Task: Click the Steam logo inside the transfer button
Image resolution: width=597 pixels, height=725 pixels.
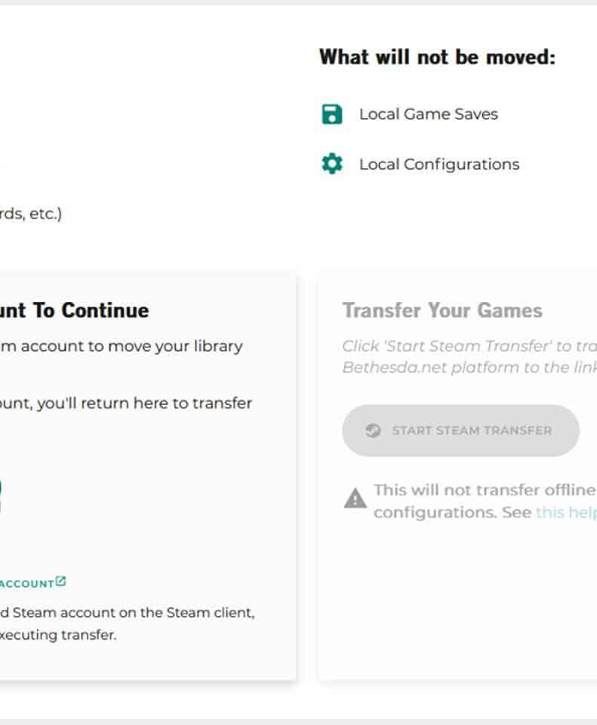Action: [373, 430]
